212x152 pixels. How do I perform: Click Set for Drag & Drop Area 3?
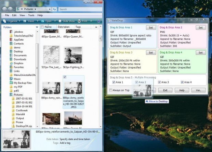pyautogui.click(x=151, y=53)
